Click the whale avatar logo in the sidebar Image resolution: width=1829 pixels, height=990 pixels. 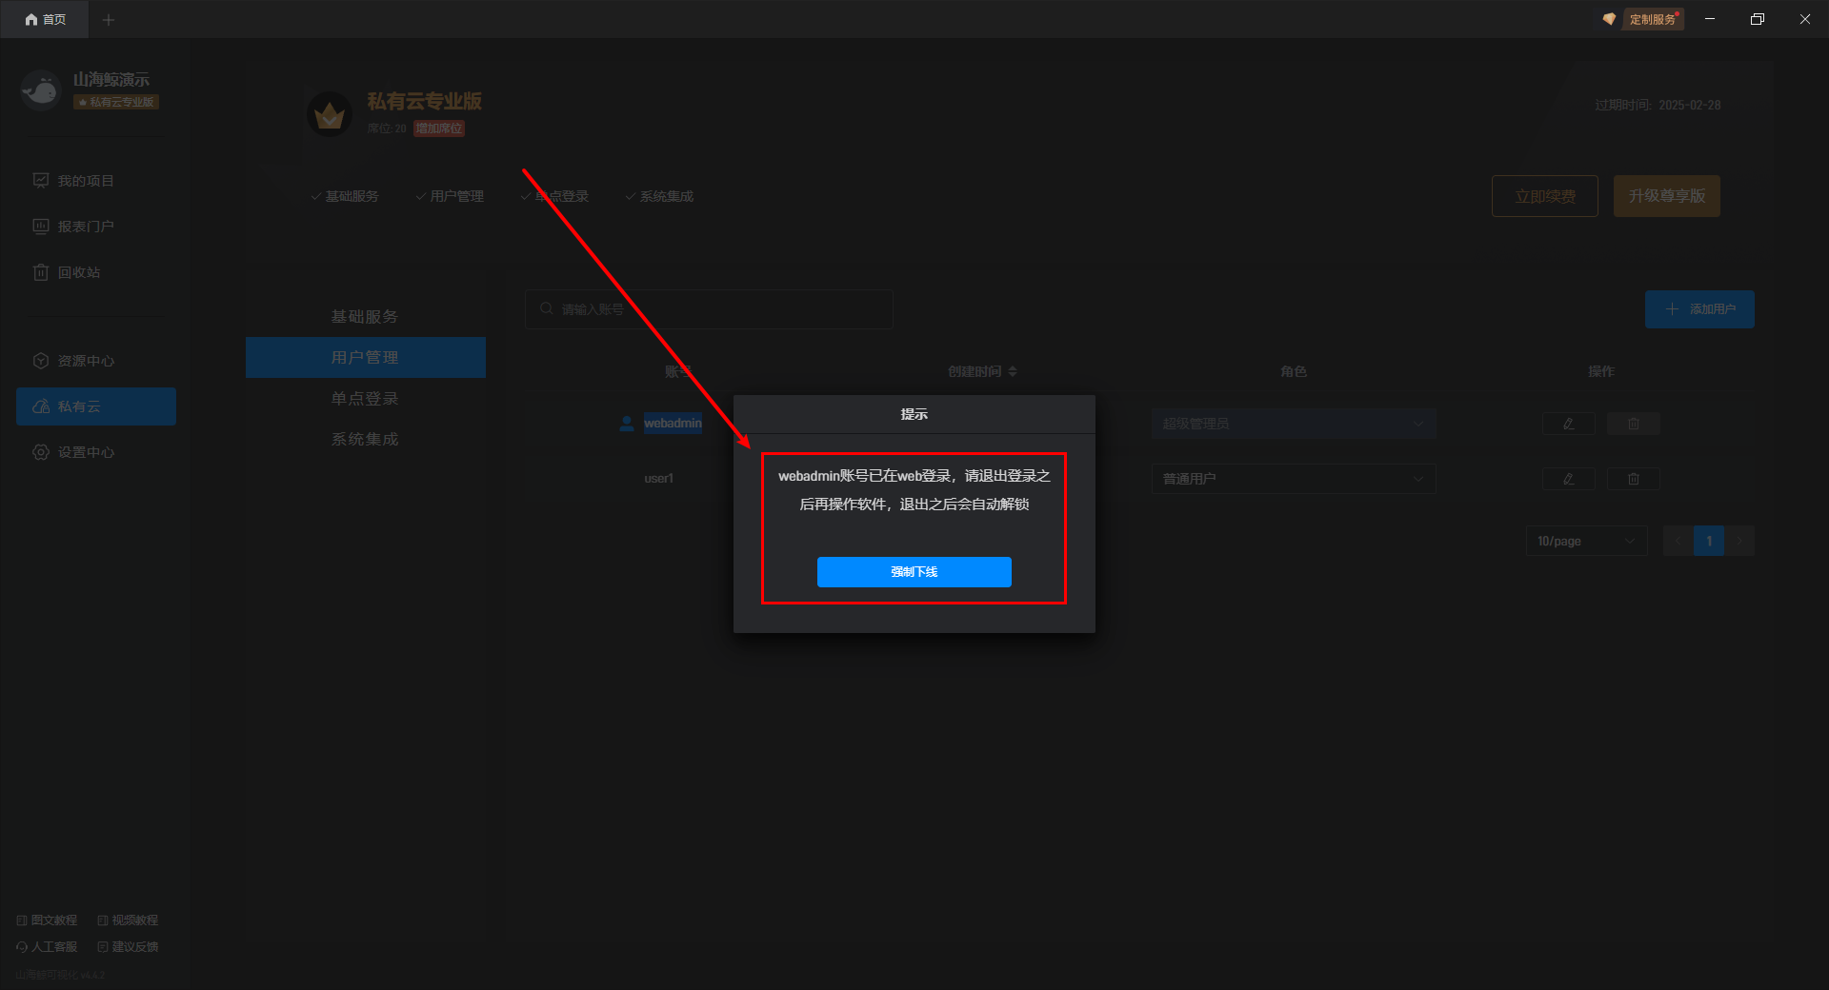click(x=40, y=90)
